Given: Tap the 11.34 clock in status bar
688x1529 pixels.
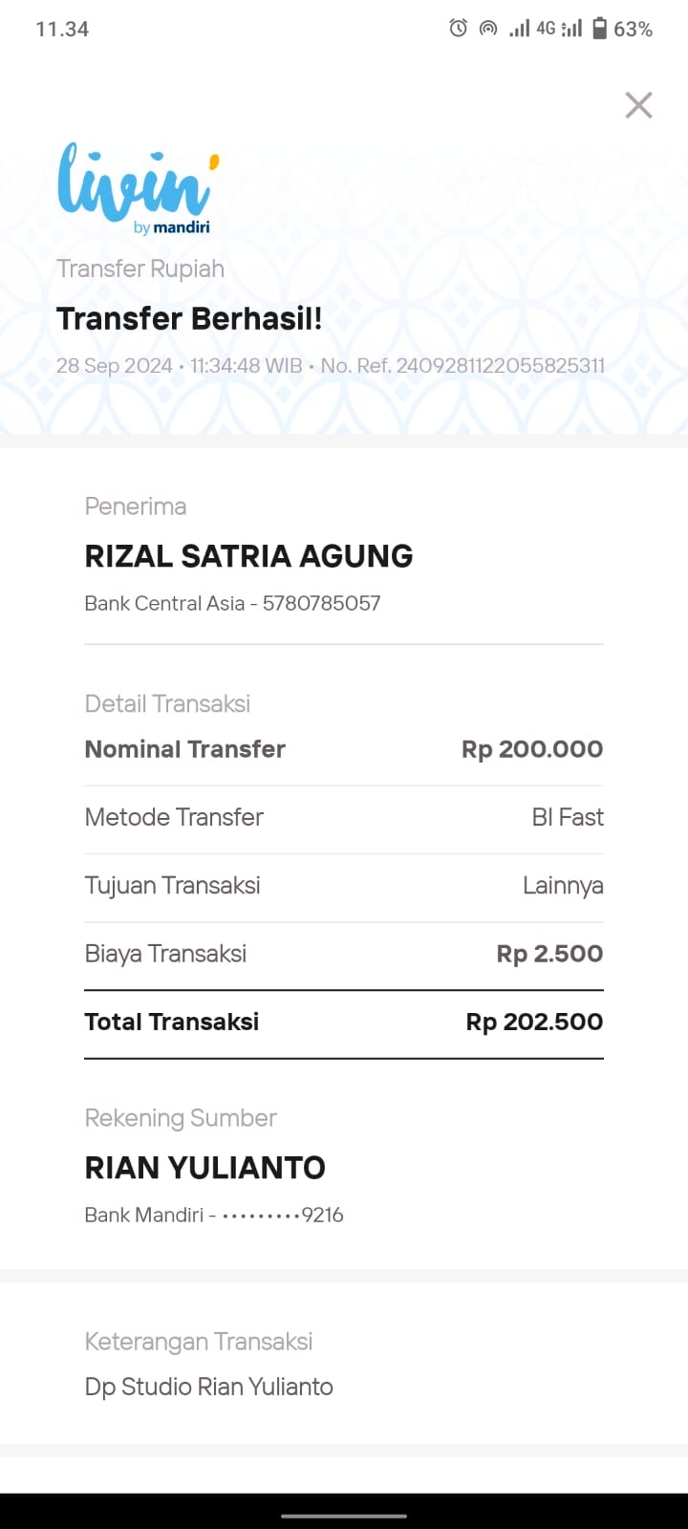Looking at the screenshot, I should coord(62,30).
